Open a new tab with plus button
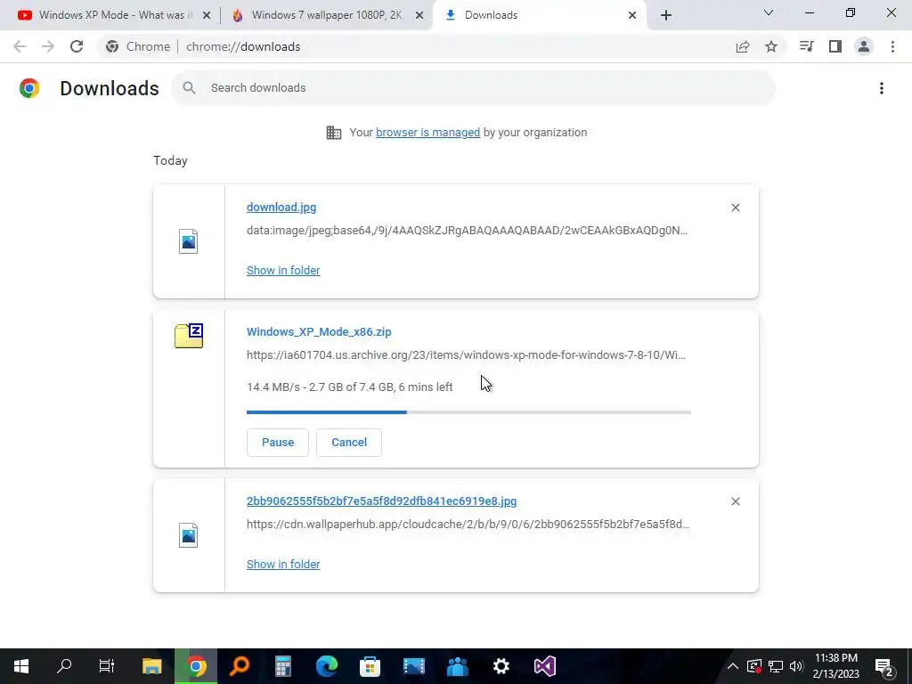The width and height of the screenshot is (912, 684). coord(666,15)
